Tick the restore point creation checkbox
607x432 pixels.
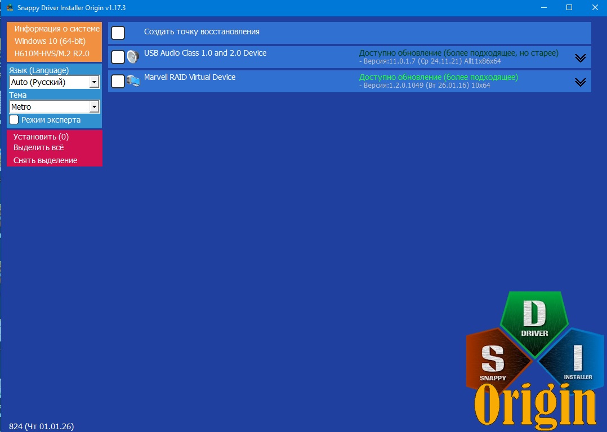click(118, 33)
